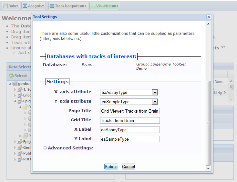Click the Refresh arrows icon
Screen dimensions: 237x182
pyautogui.click(x=11, y=76)
